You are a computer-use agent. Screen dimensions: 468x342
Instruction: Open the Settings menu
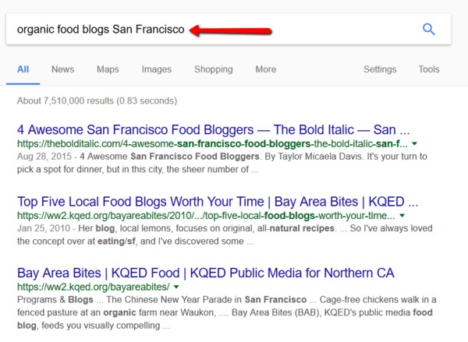[x=380, y=69]
